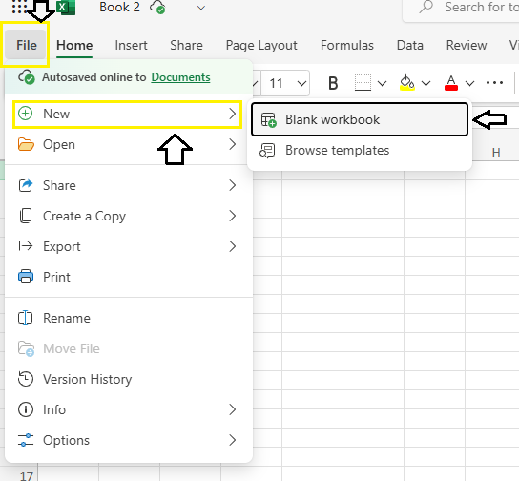Choose Browse templates

click(x=360, y=150)
